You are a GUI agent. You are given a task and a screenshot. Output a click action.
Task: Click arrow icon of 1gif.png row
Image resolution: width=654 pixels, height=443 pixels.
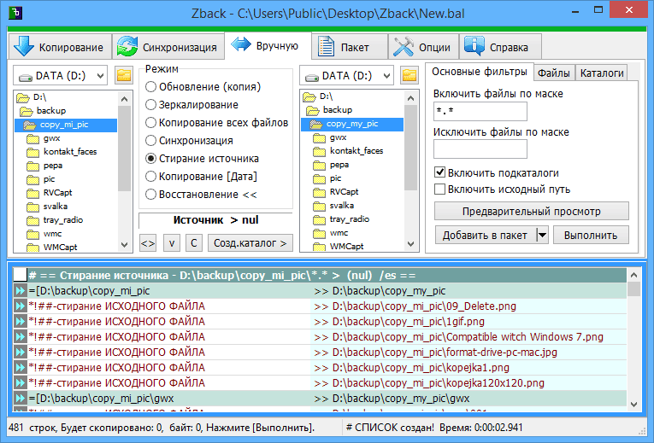(x=20, y=322)
